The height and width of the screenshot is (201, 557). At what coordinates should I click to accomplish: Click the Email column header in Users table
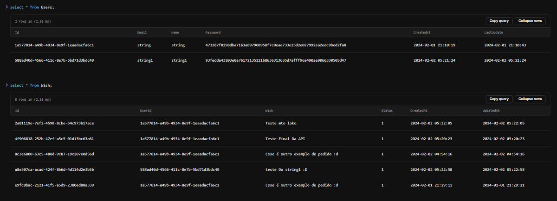click(142, 32)
